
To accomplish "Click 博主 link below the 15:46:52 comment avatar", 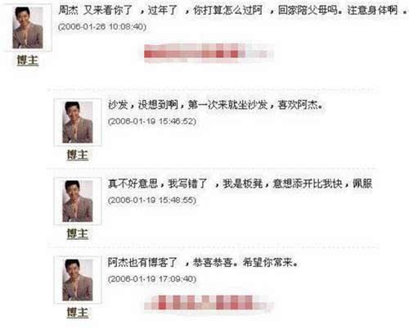I will 78,155.
